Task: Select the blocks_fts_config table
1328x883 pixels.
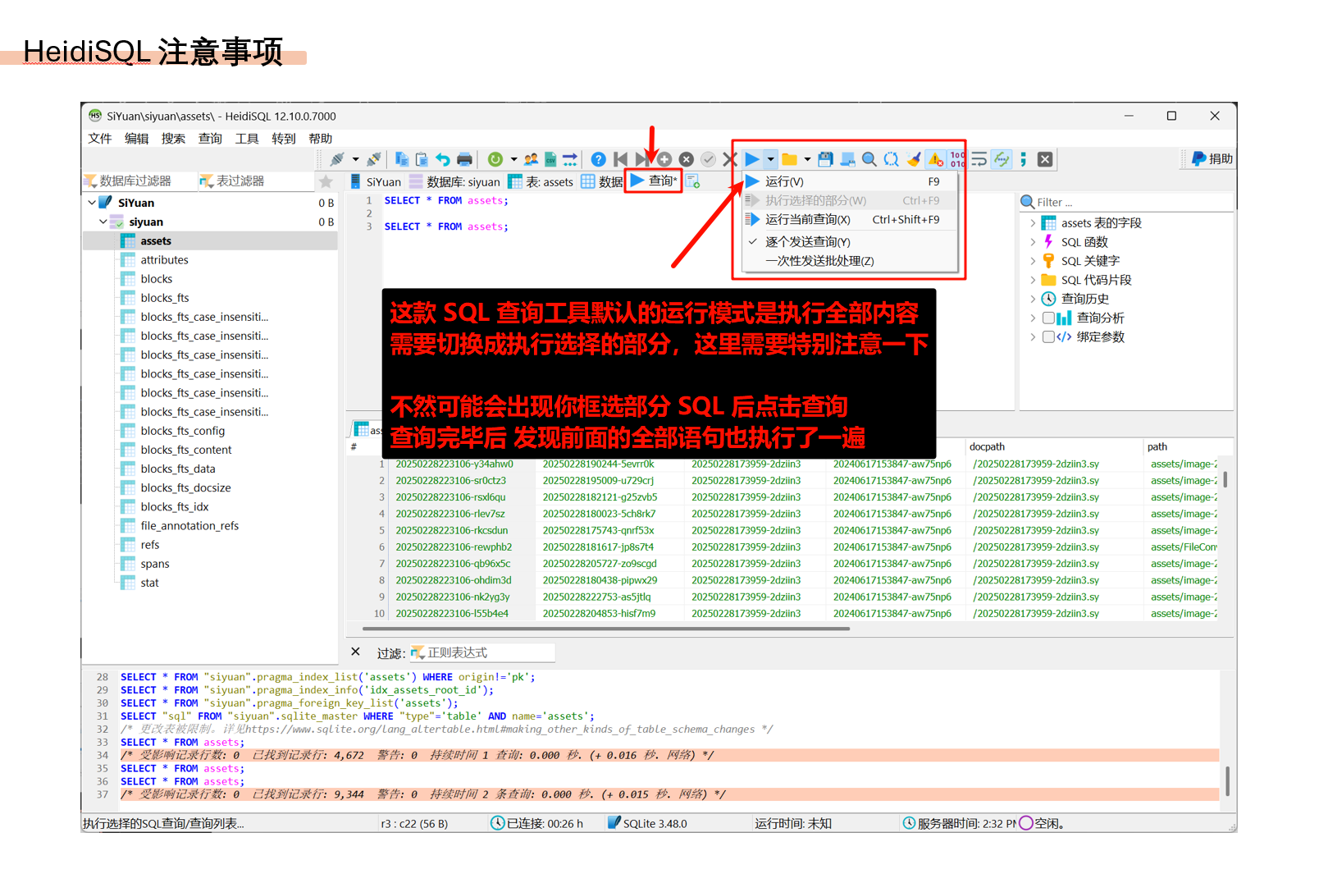Action: pyautogui.click(x=182, y=431)
